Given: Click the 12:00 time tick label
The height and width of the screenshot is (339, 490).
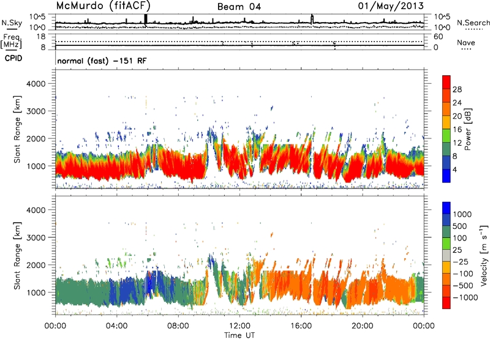Looking at the screenshot, I should tap(239, 326).
